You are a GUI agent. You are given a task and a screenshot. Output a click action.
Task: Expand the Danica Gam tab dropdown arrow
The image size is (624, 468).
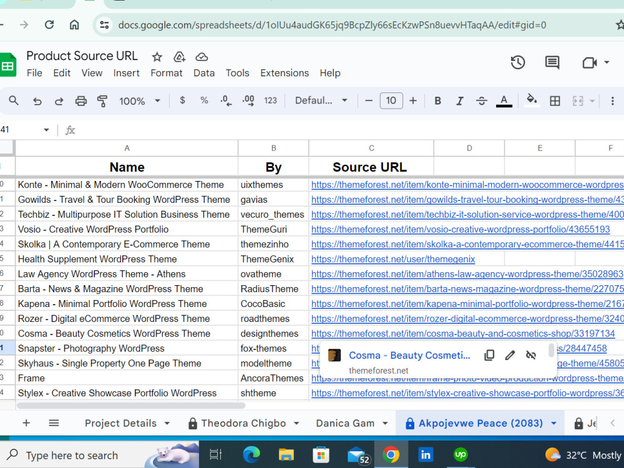click(385, 424)
